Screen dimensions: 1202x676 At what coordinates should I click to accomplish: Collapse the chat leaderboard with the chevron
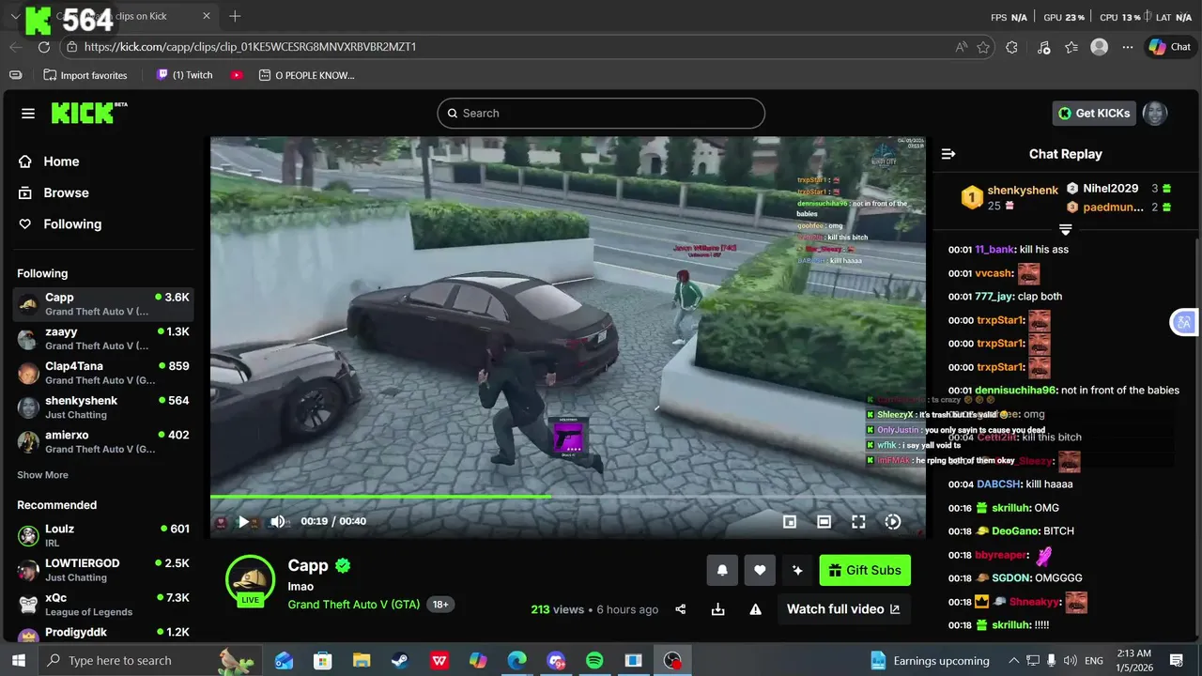coord(1066,229)
